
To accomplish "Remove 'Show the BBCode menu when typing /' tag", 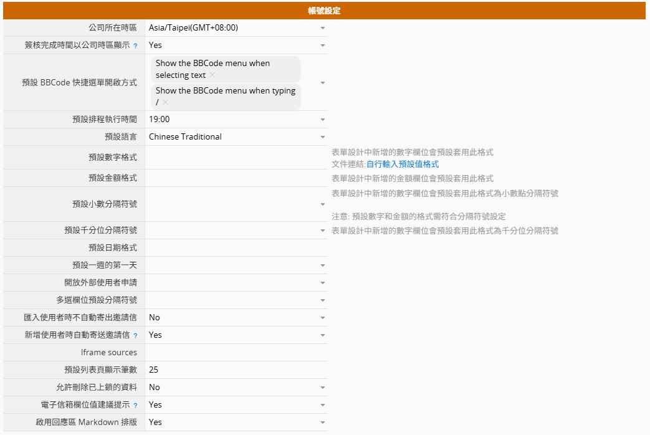I will coord(166,103).
